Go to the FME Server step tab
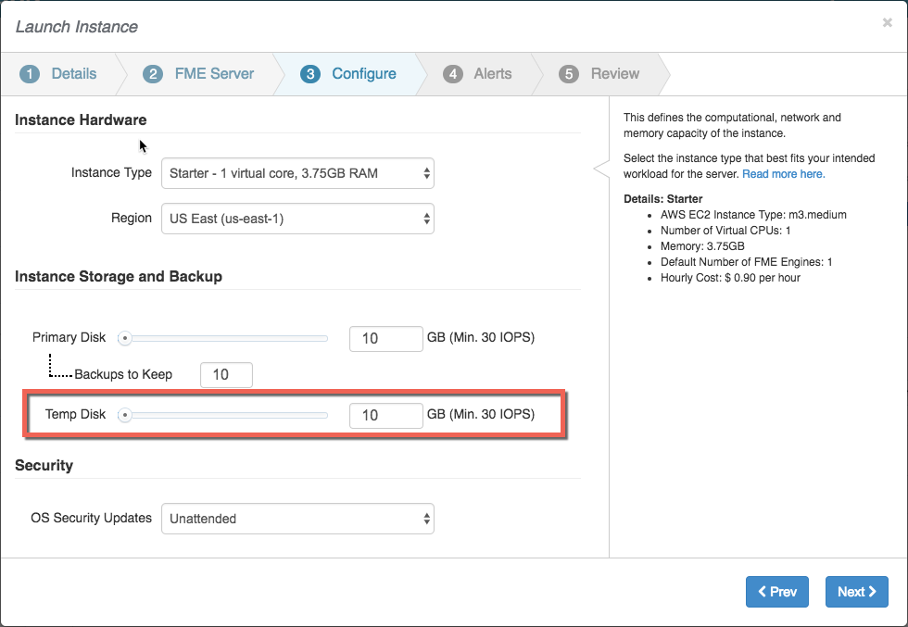This screenshot has width=908, height=627. 199,74
